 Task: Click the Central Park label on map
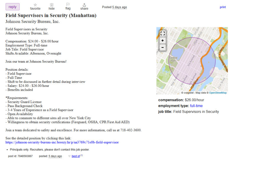[x=173, y=59]
